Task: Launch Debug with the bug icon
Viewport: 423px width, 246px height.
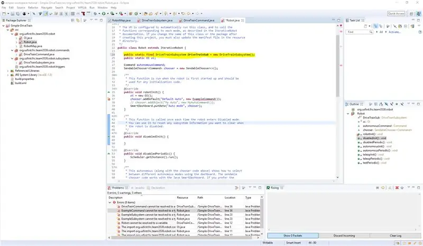Action: pos(95,14)
